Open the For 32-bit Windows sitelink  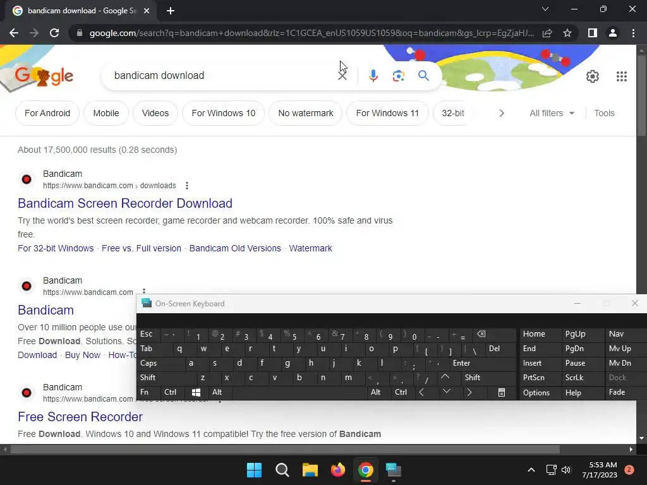pyautogui.click(x=56, y=248)
